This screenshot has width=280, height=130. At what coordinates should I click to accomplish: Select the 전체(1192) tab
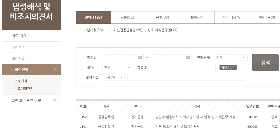(x=94, y=18)
